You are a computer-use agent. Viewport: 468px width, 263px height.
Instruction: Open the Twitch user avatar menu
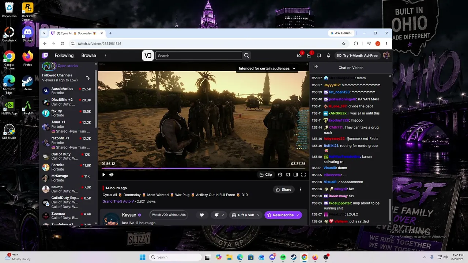[x=386, y=56]
